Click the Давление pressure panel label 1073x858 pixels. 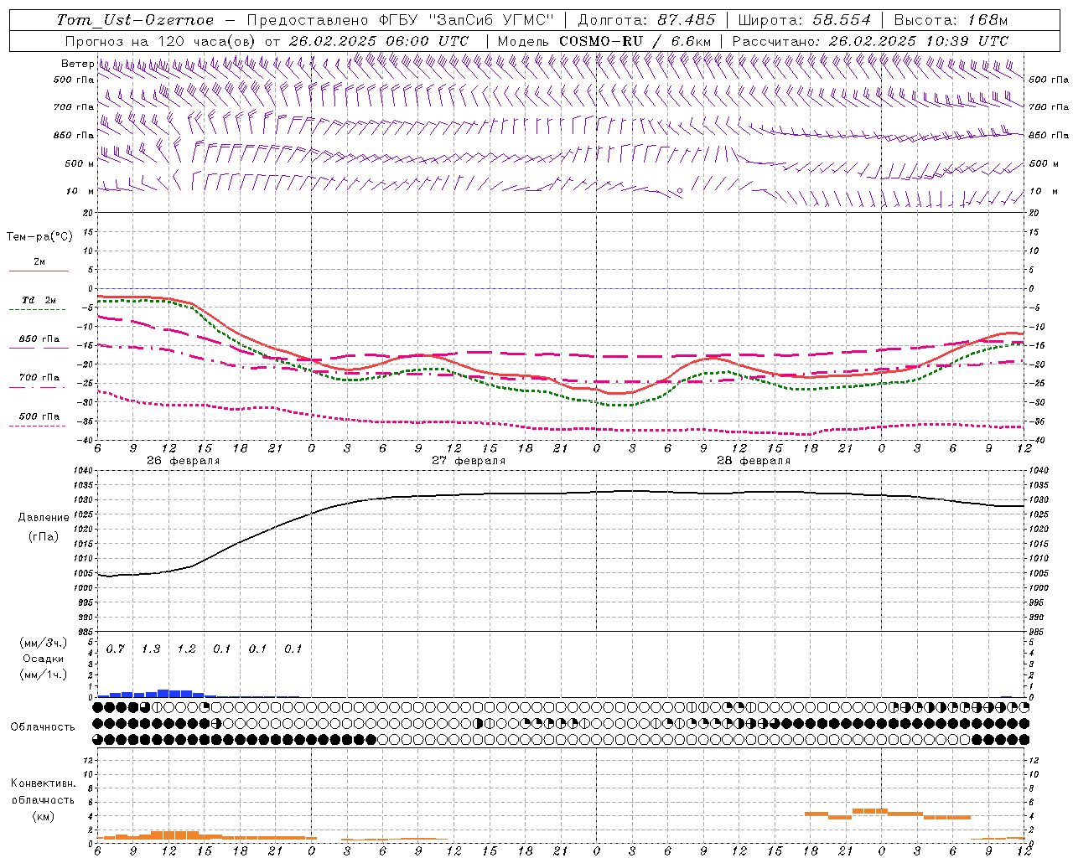44,518
